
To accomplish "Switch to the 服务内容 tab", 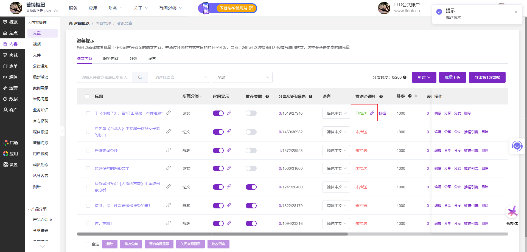I will click(x=111, y=58).
